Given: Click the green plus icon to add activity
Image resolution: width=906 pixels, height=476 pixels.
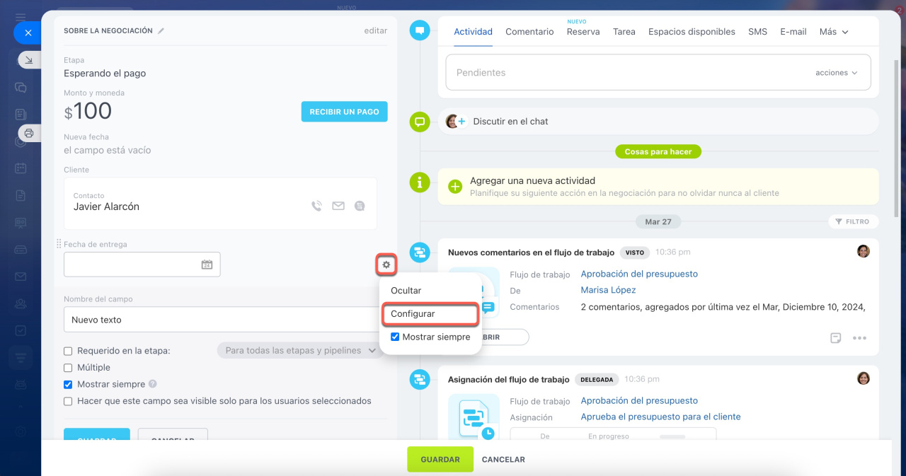Looking at the screenshot, I should click(x=455, y=187).
